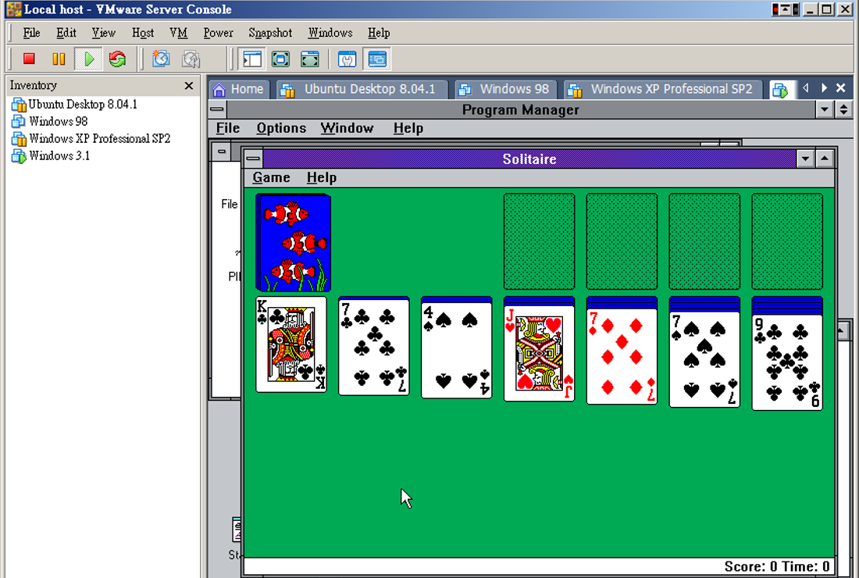Enter full screen mode icon
The width and height of the screenshot is (859, 578).
click(x=280, y=59)
